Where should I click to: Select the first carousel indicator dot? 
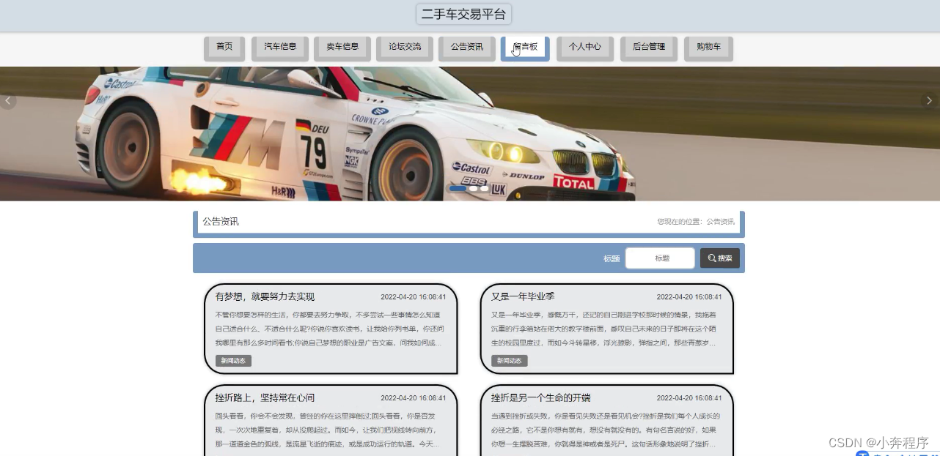[x=458, y=189]
